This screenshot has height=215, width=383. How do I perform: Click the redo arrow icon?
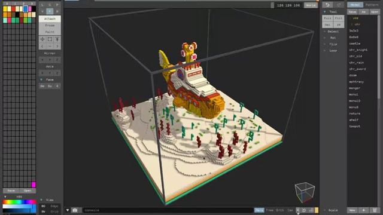[339, 5]
